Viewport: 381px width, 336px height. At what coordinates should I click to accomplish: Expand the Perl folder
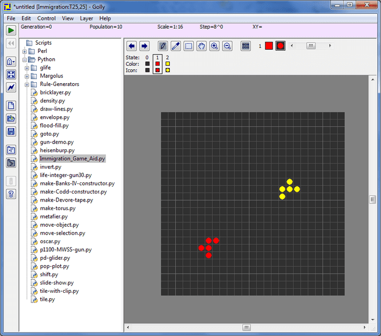25,51
